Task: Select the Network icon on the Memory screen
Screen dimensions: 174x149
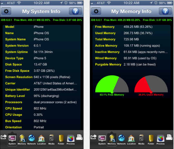Action: coord(121,140)
